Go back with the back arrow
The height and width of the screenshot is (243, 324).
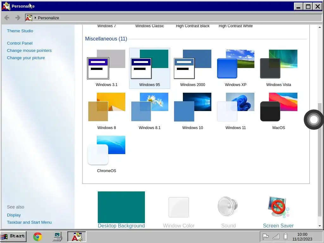pyautogui.click(x=7, y=18)
